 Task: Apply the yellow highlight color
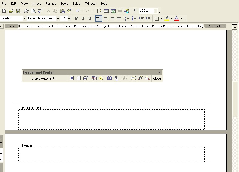point(167,19)
